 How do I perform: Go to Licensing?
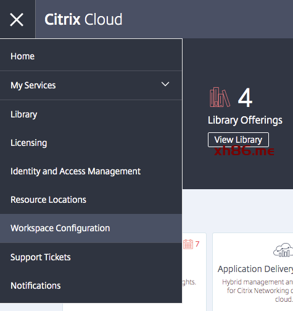click(x=91, y=143)
